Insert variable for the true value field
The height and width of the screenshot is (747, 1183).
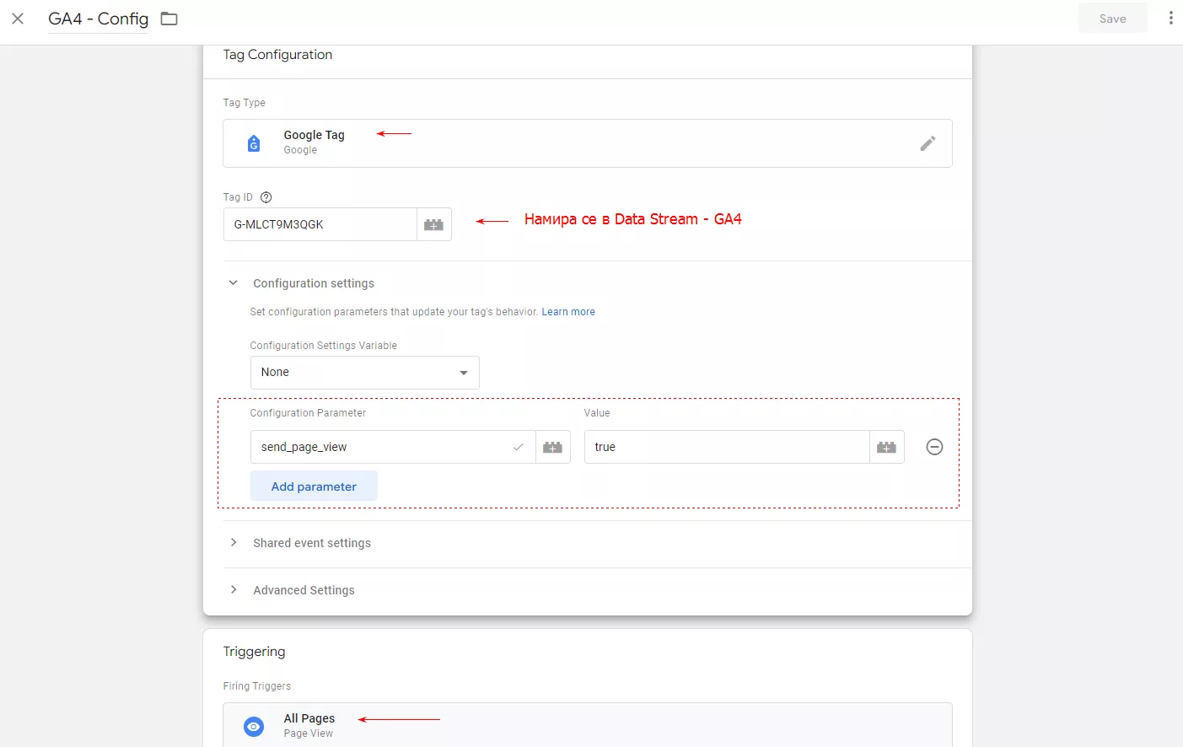point(887,447)
